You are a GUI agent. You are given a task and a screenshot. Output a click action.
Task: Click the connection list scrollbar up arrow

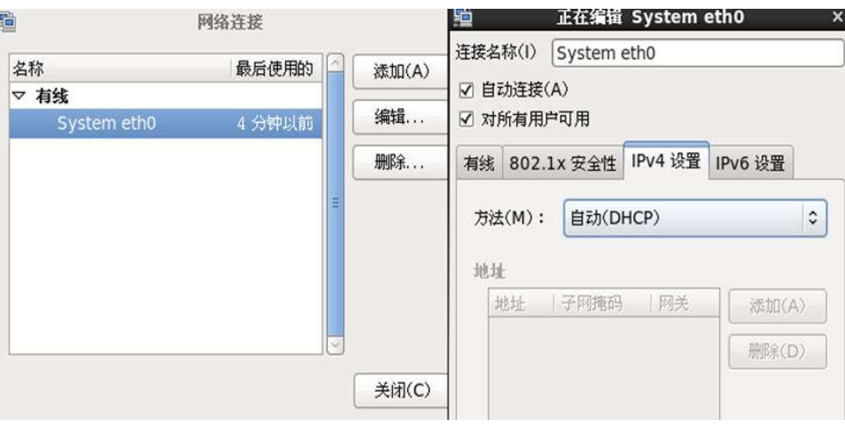click(x=335, y=62)
